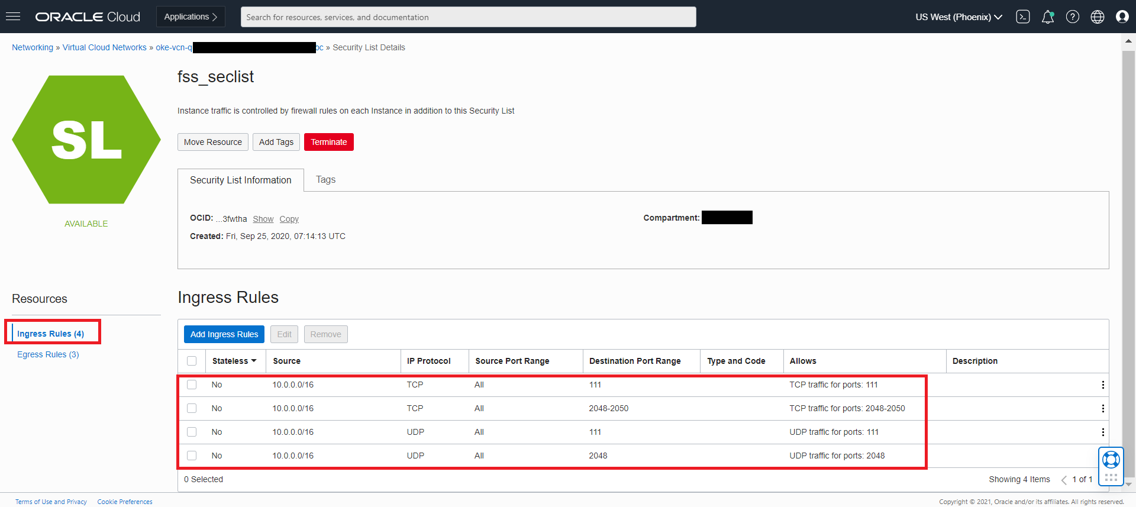
Task: Click the AVAILABLE status text
Action: [86, 224]
